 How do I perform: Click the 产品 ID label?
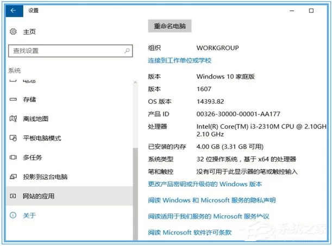(x=159, y=114)
